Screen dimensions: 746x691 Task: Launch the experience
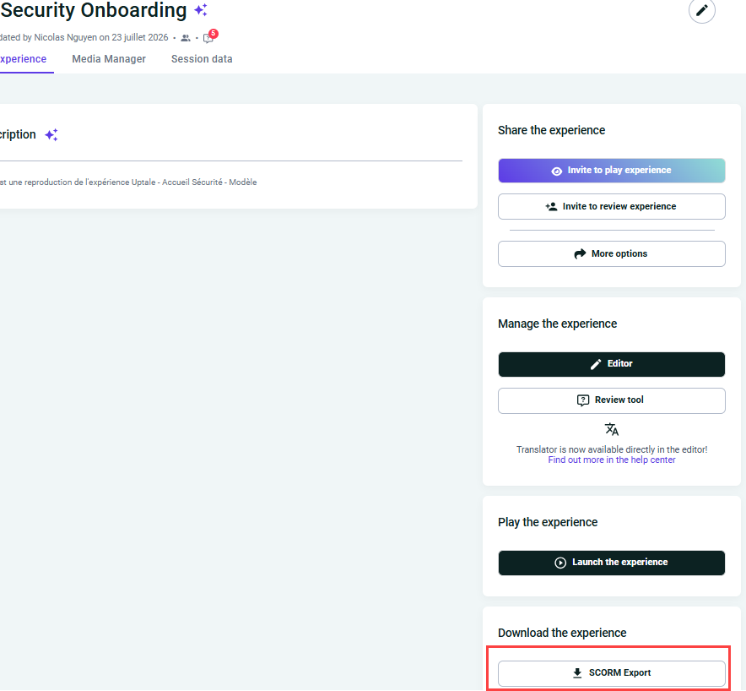[x=611, y=563]
